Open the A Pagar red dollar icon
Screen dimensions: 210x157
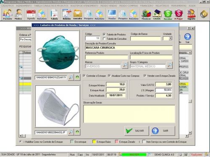pos(178,14)
